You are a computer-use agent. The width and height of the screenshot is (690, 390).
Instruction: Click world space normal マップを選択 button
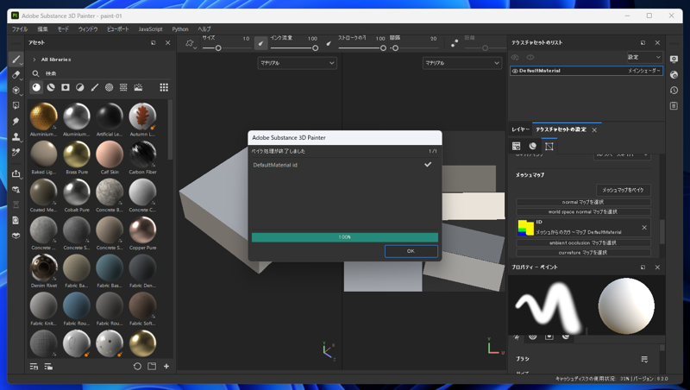(583, 211)
